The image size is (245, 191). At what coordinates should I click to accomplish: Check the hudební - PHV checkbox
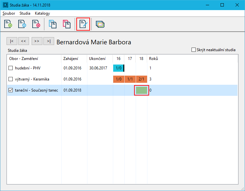click(x=11, y=68)
